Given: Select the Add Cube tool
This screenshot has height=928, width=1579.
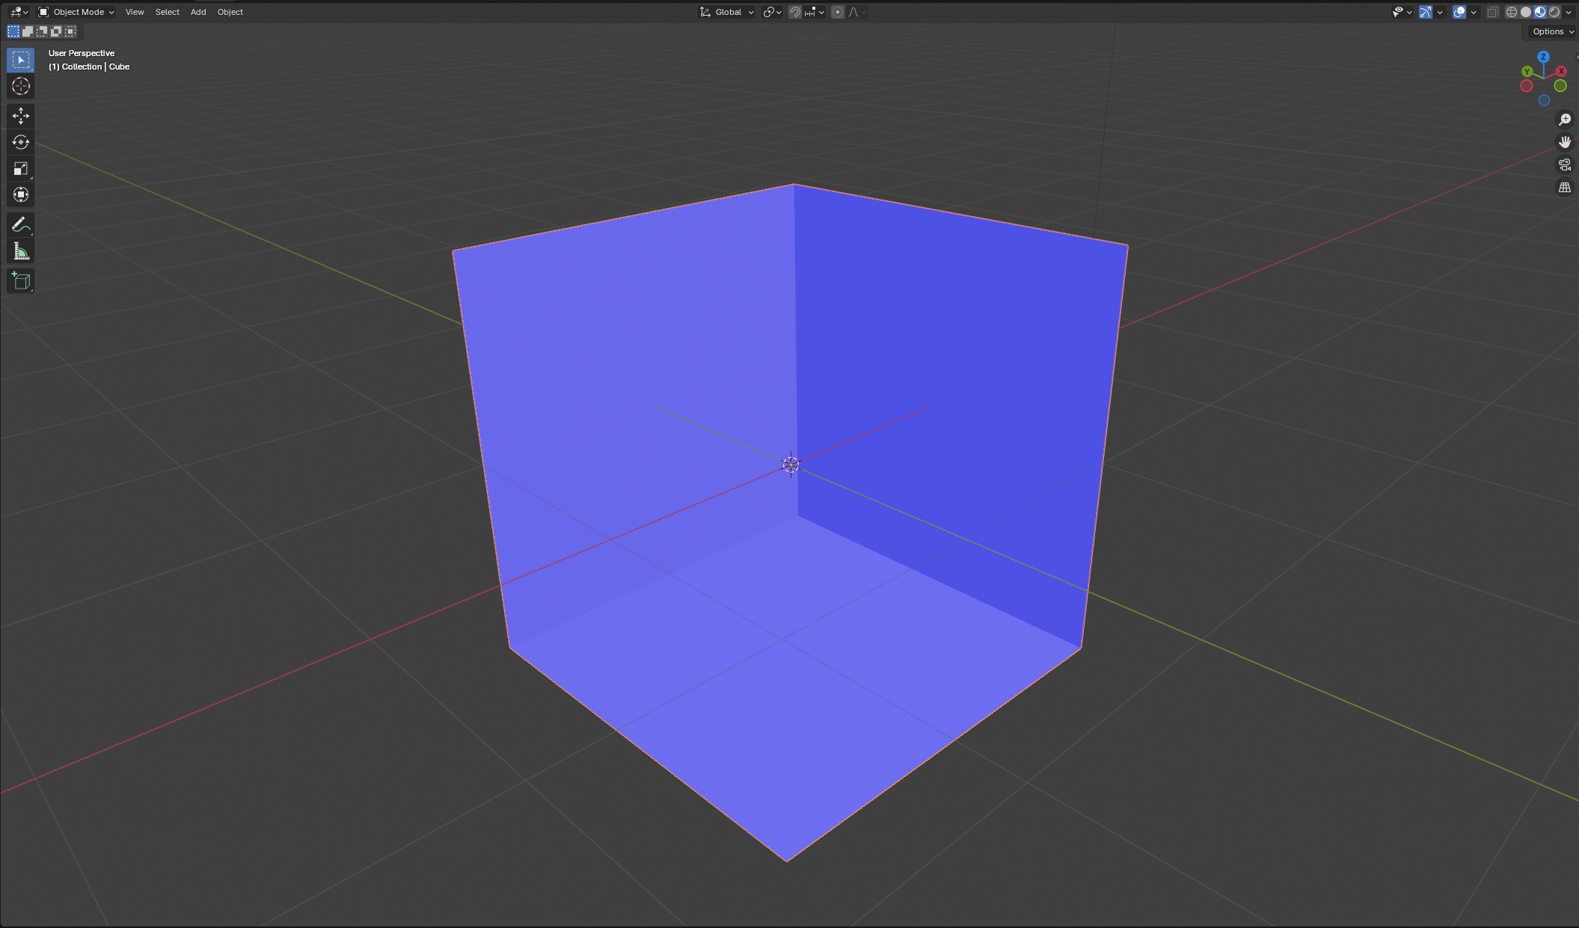Looking at the screenshot, I should [x=20, y=280].
